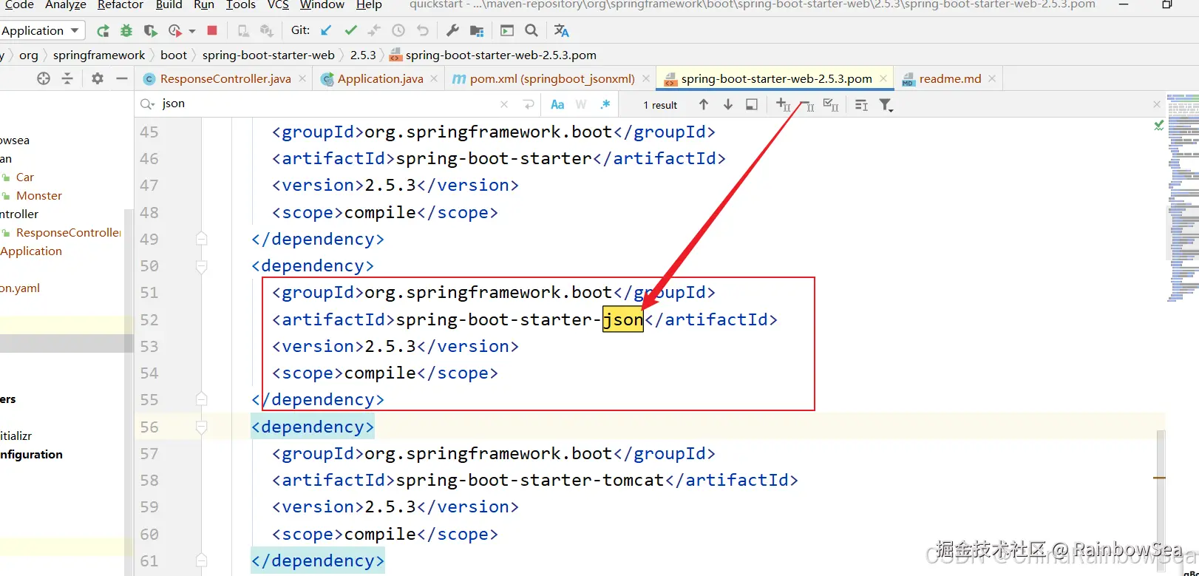Add selection for next occurrence icon
The image size is (1199, 576).
pyautogui.click(x=784, y=105)
